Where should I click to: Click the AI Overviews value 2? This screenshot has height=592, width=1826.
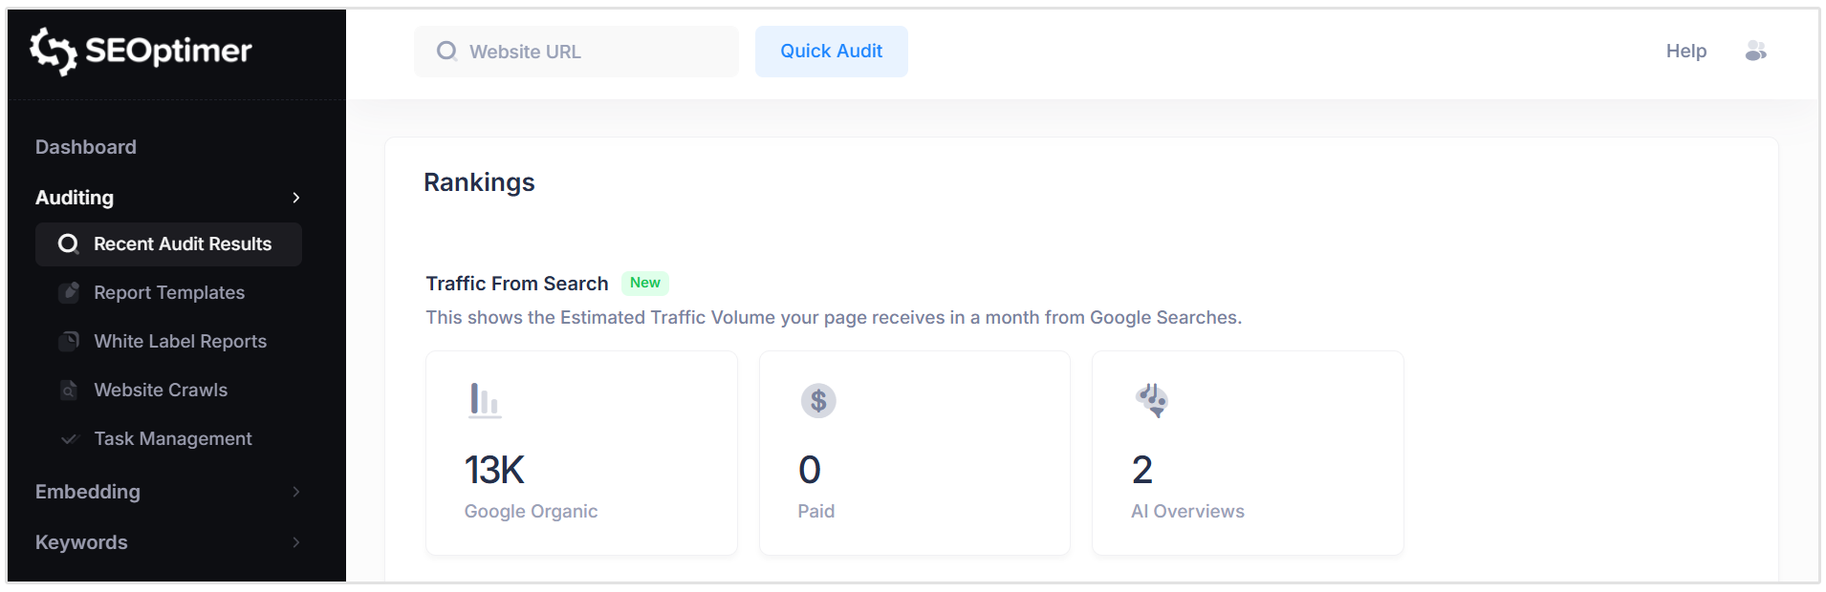point(1142,470)
